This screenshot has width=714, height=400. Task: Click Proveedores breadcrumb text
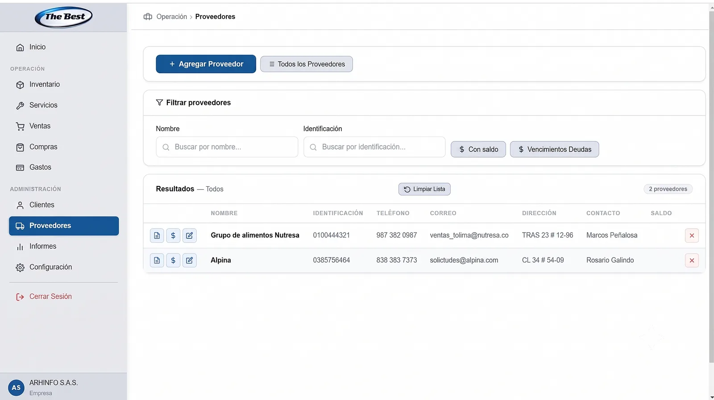pos(215,17)
